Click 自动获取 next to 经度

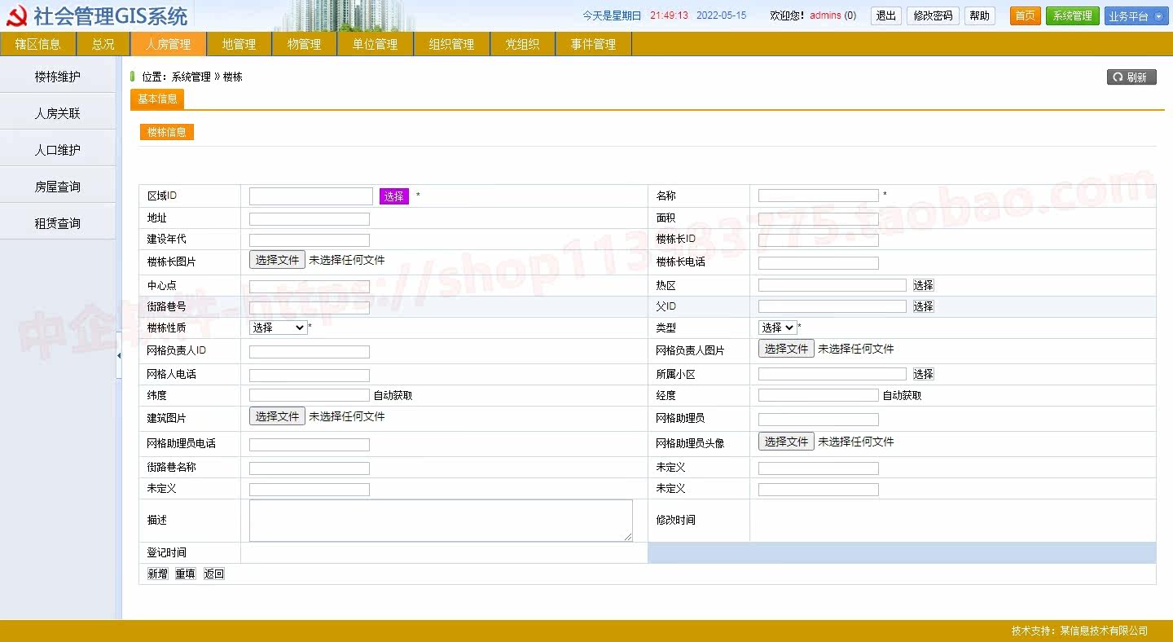pos(902,395)
